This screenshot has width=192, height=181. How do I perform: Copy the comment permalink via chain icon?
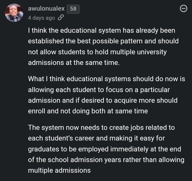[x=61, y=18]
